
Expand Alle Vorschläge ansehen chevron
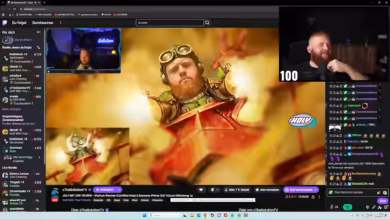(x=39, y=158)
